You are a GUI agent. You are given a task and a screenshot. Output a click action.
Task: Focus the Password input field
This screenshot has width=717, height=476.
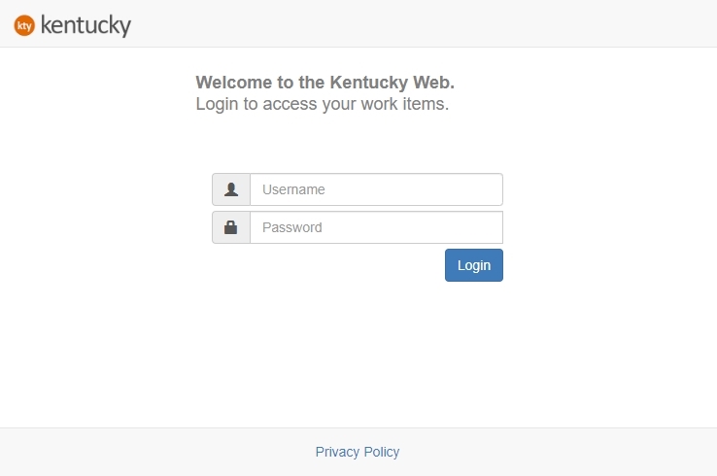376,227
